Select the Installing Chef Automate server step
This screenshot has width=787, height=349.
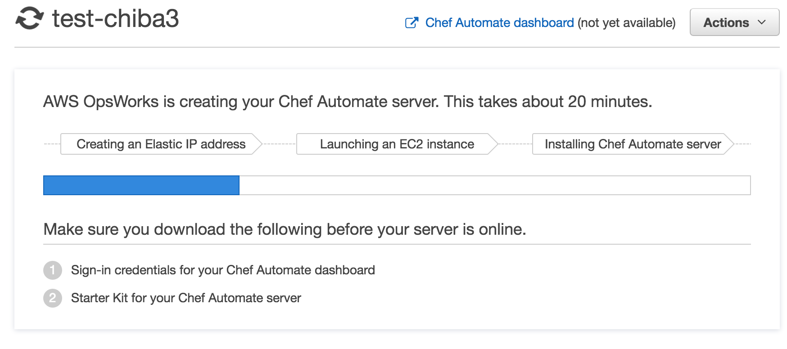[632, 144]
